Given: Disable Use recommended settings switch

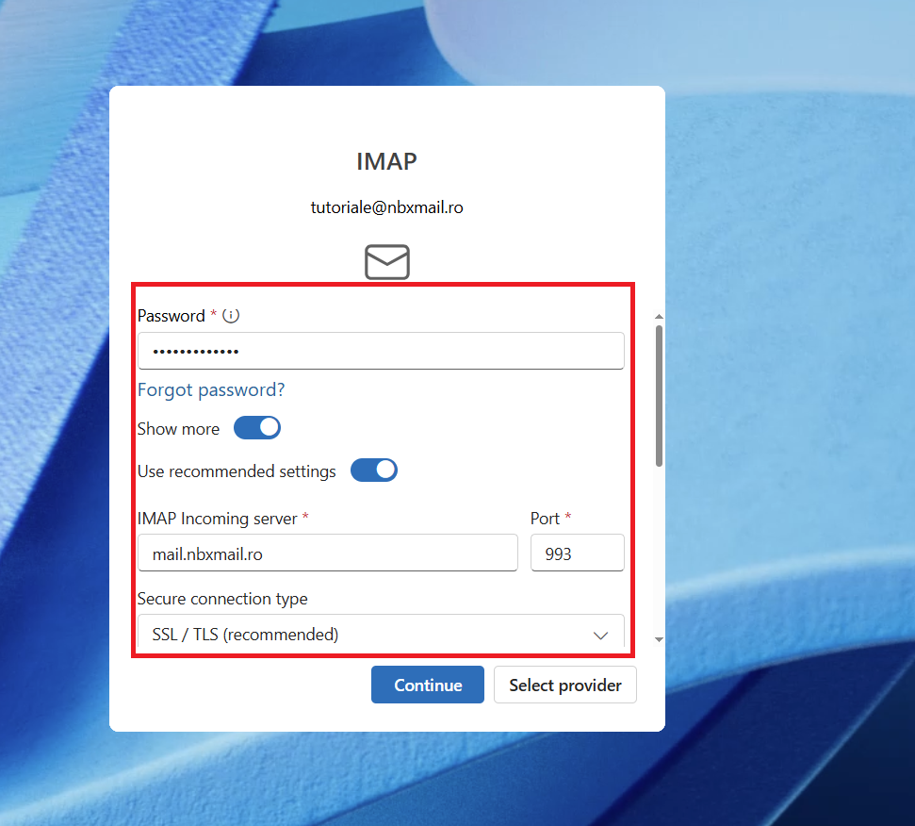Looking at the screenshot, I should click(x=374, y=470).
